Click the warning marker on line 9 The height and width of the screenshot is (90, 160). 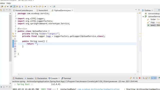point(13,33)
